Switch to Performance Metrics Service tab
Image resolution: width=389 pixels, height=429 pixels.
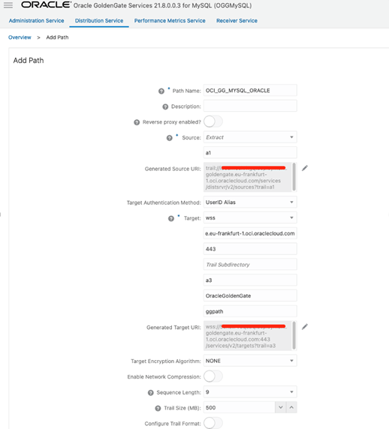click(x=170, y=21)
